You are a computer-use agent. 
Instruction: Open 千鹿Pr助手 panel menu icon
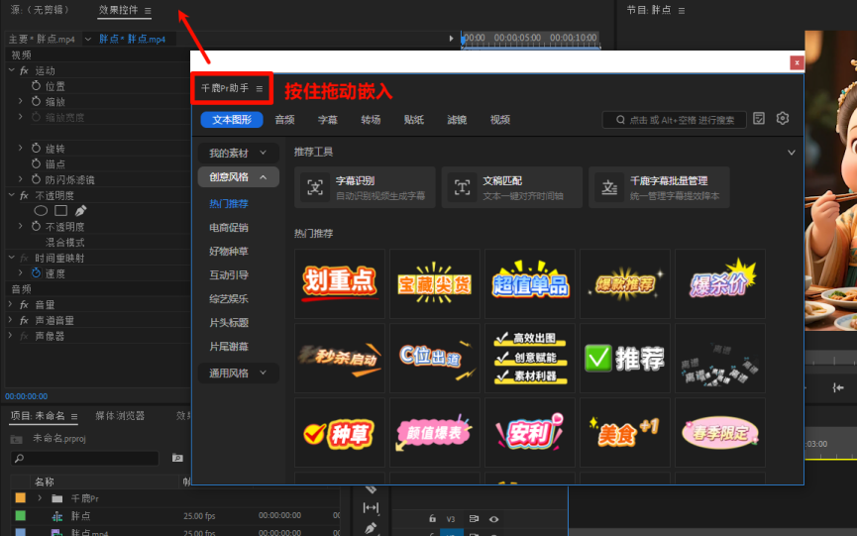260,88
